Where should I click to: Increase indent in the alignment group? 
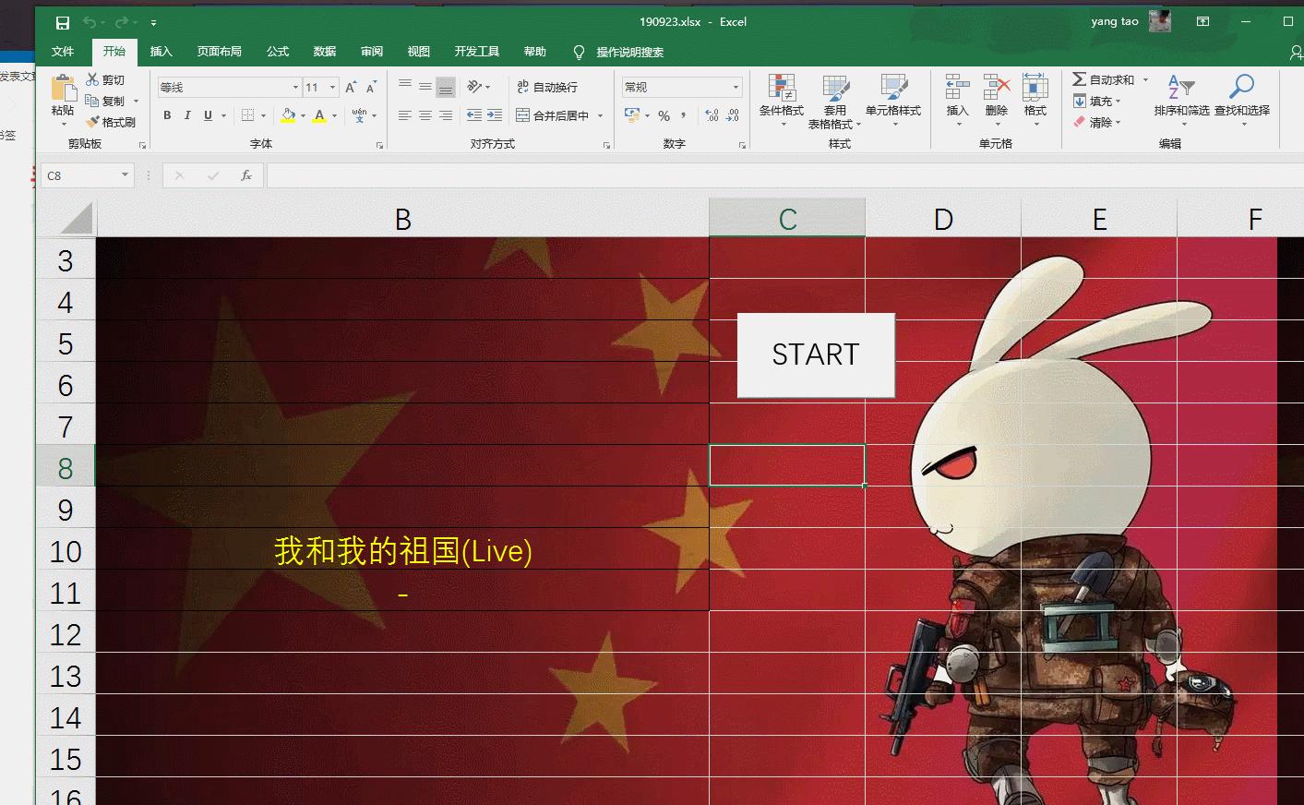click(495, 115)
